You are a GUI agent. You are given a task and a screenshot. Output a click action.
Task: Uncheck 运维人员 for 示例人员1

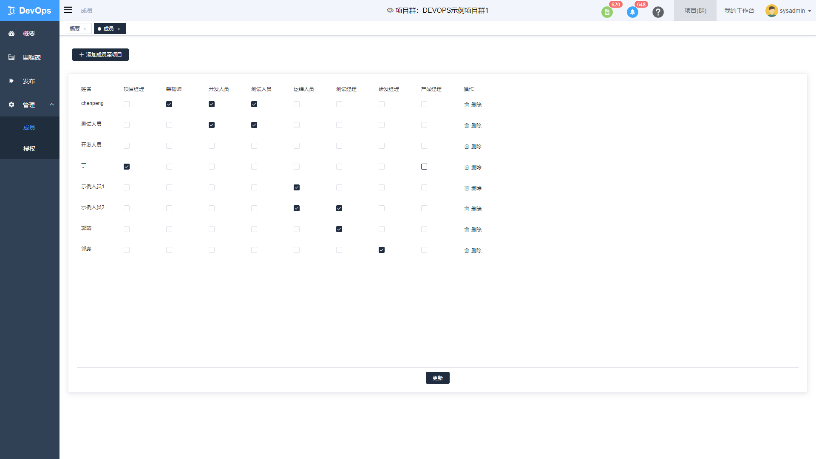tap(297, 187)
